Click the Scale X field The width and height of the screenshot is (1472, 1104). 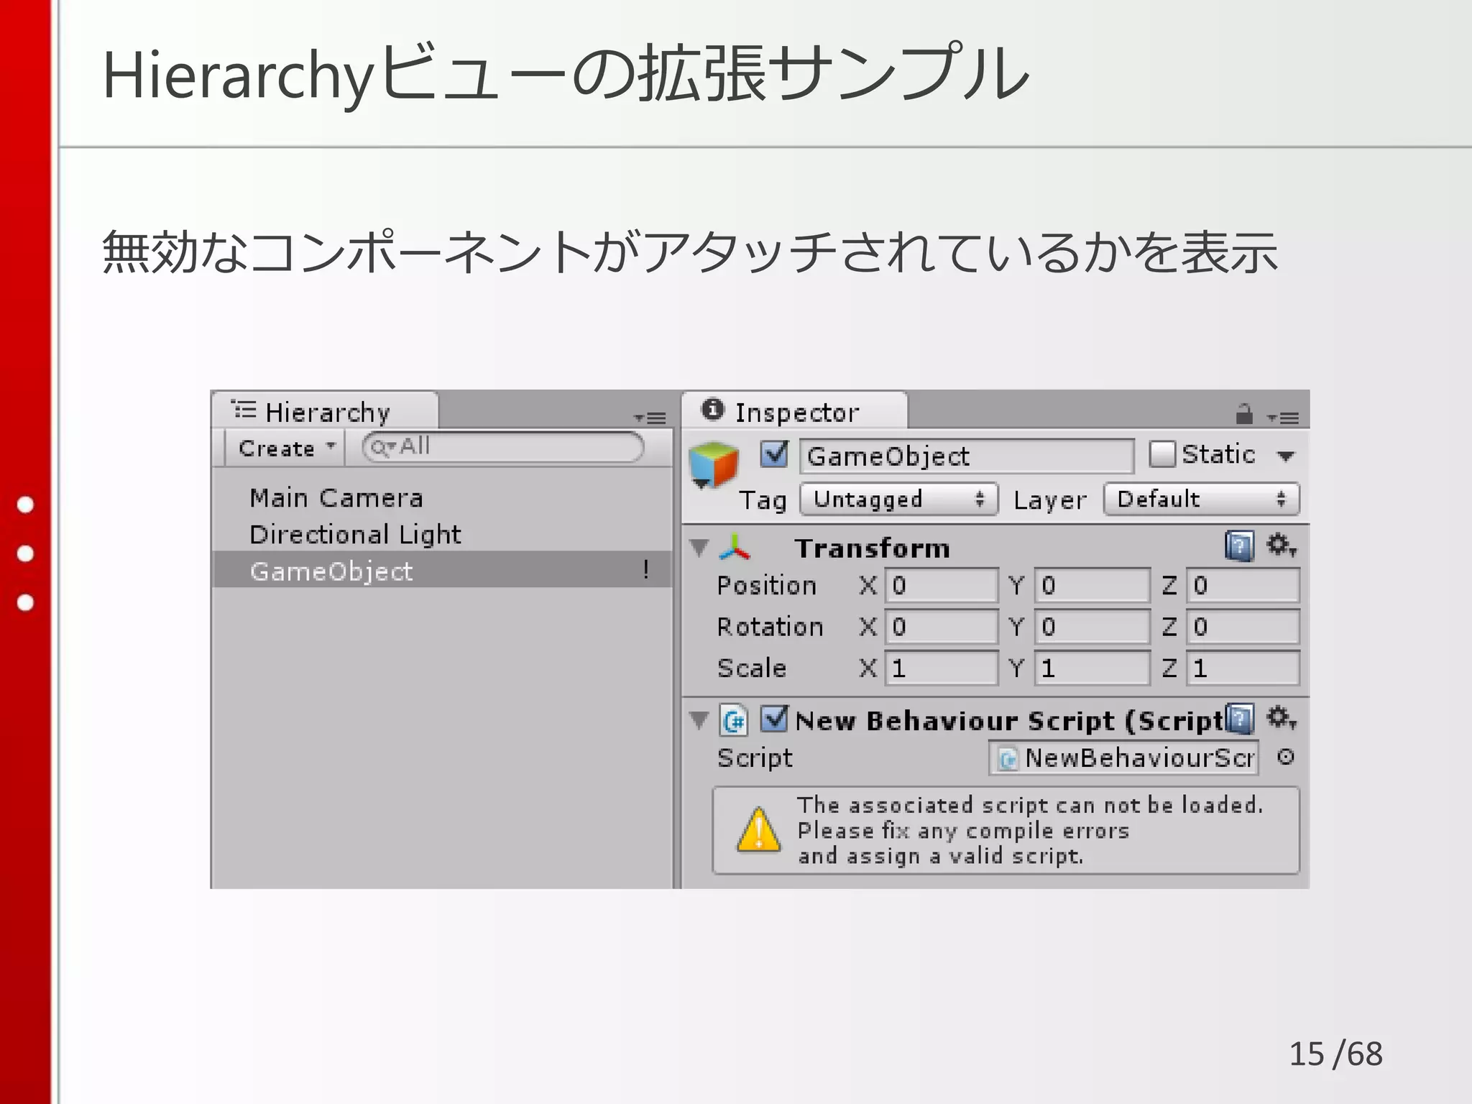click(942, 668)
